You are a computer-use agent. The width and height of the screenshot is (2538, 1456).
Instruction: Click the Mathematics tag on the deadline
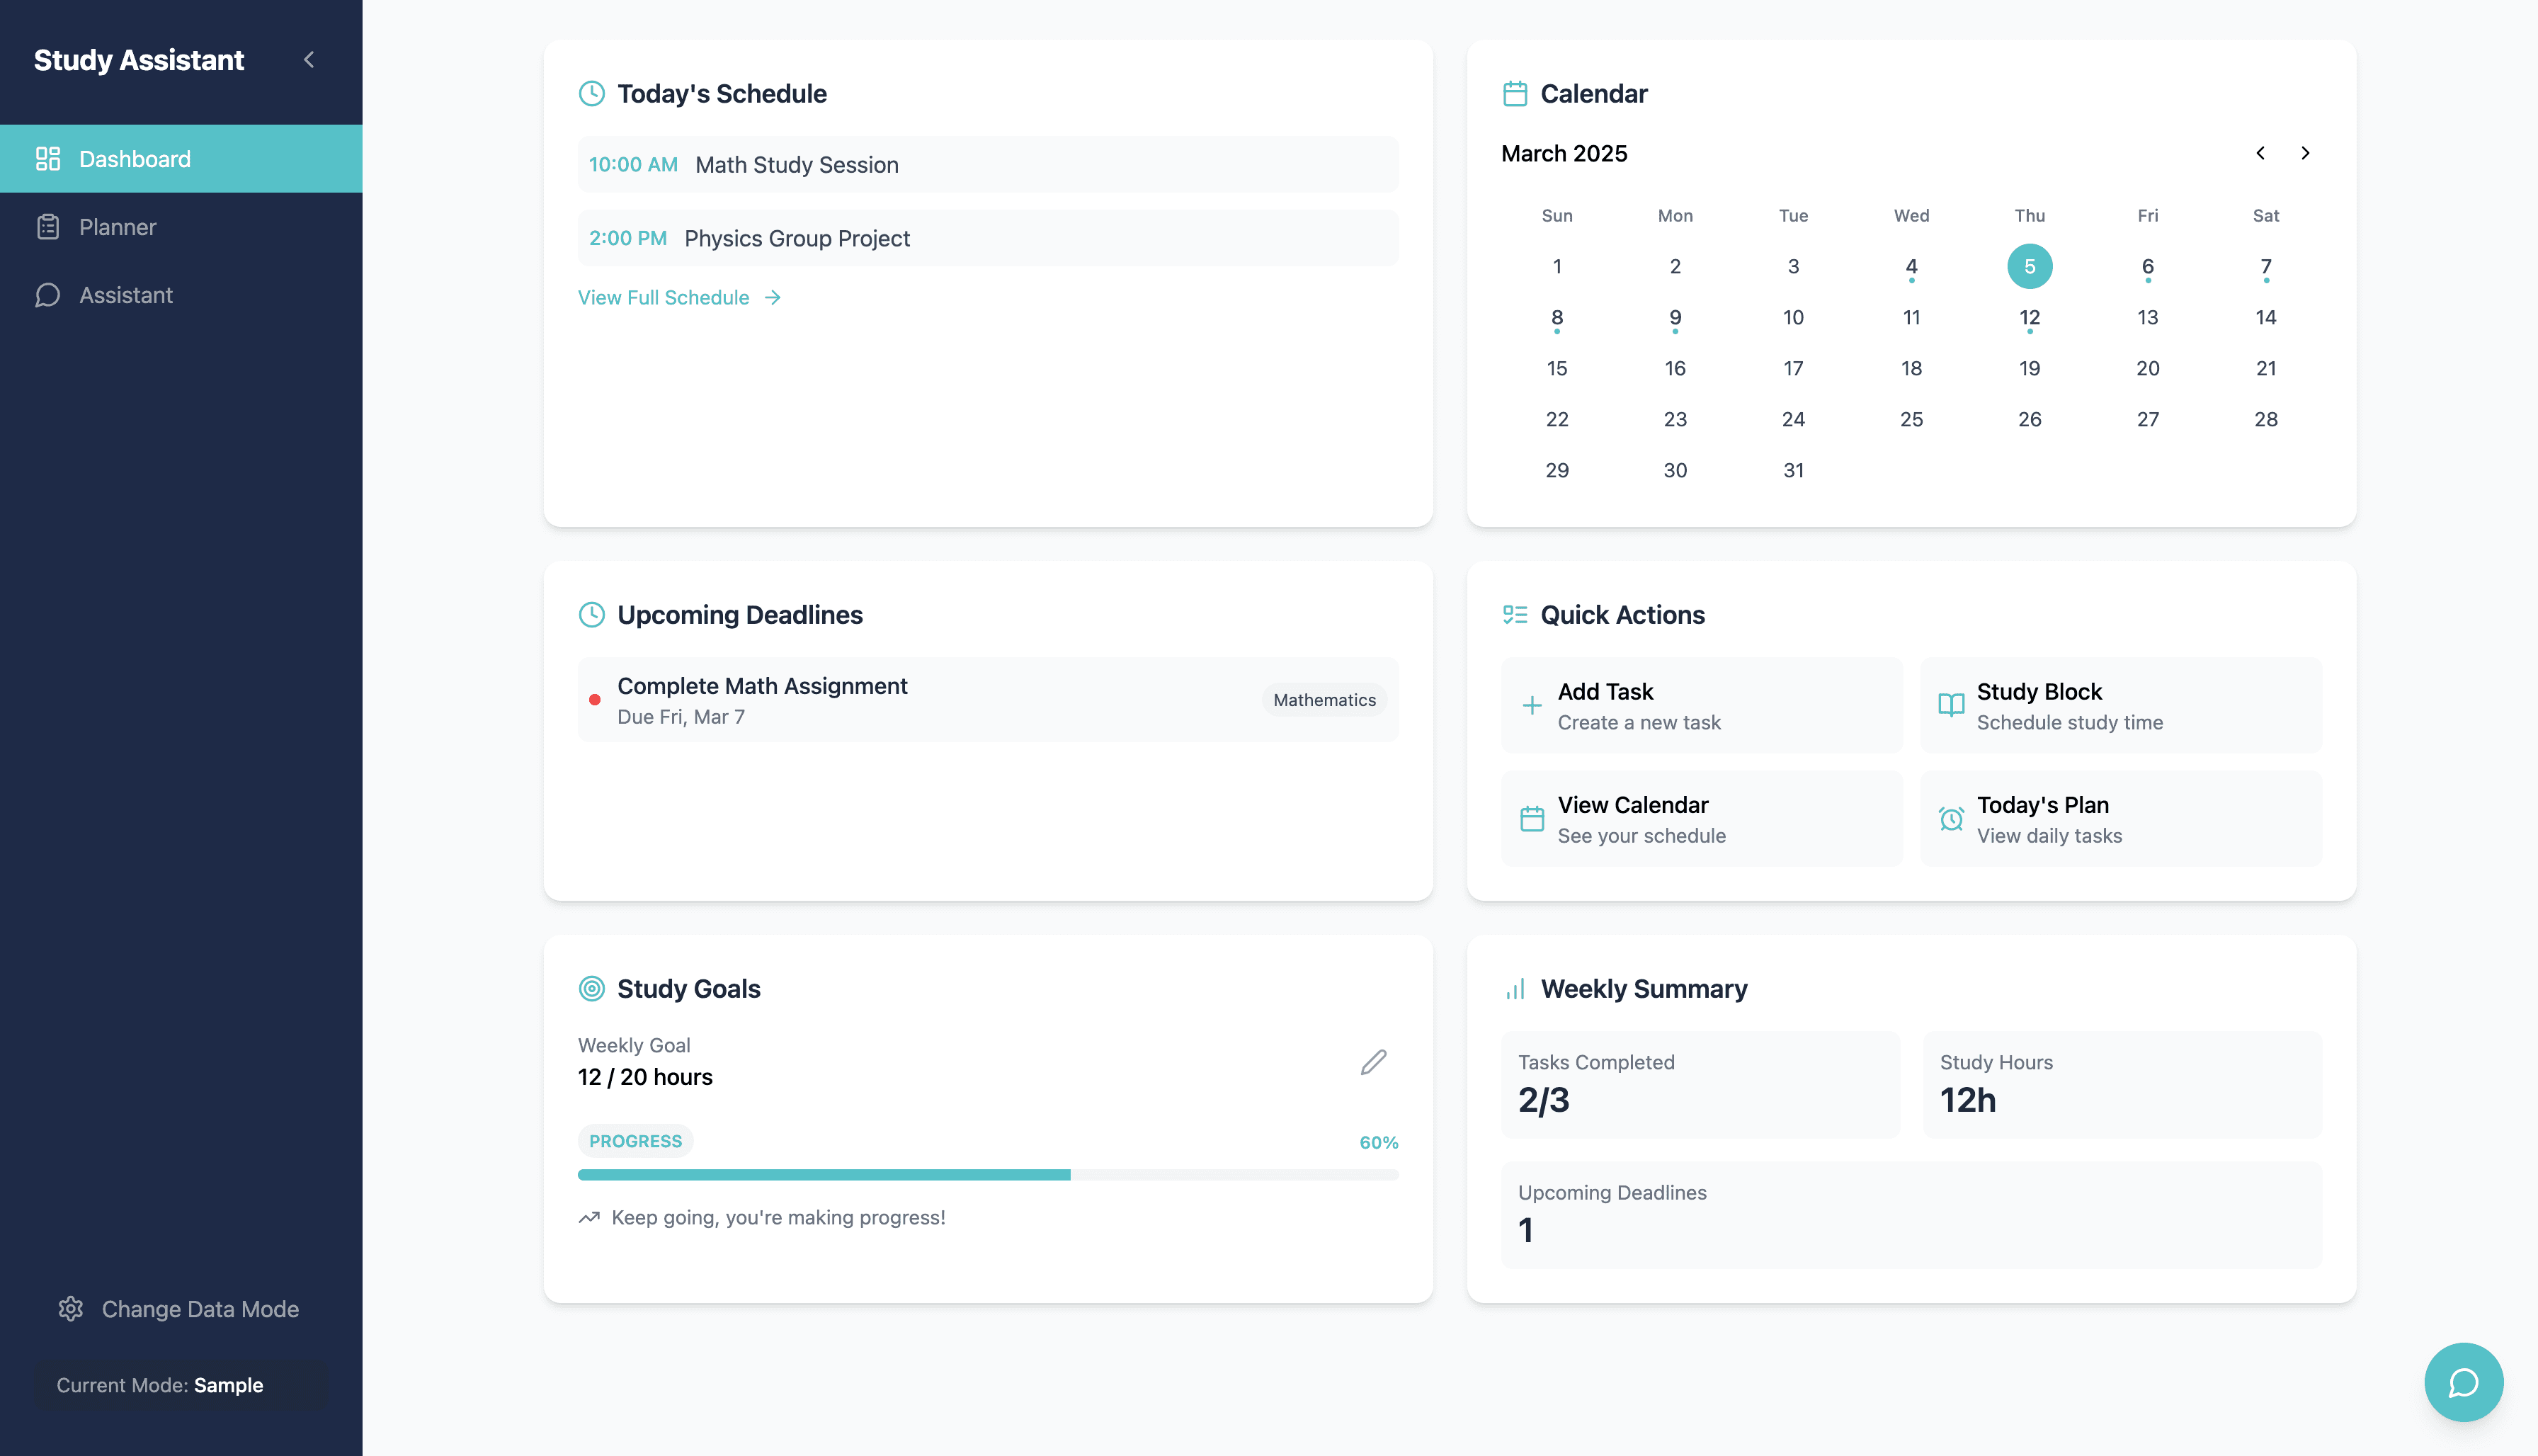(1323, 700)
